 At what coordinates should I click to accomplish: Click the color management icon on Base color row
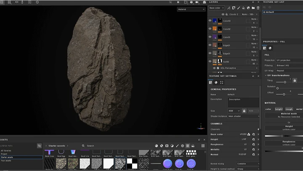(x=249, y=134)
